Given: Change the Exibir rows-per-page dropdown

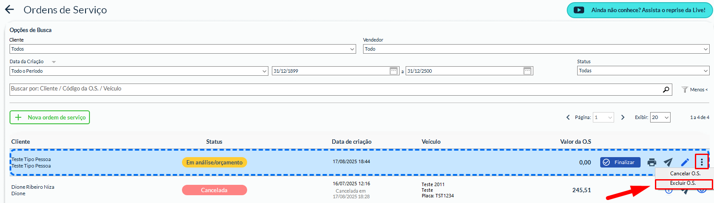Looking at the screenshot, I should 660,117.
